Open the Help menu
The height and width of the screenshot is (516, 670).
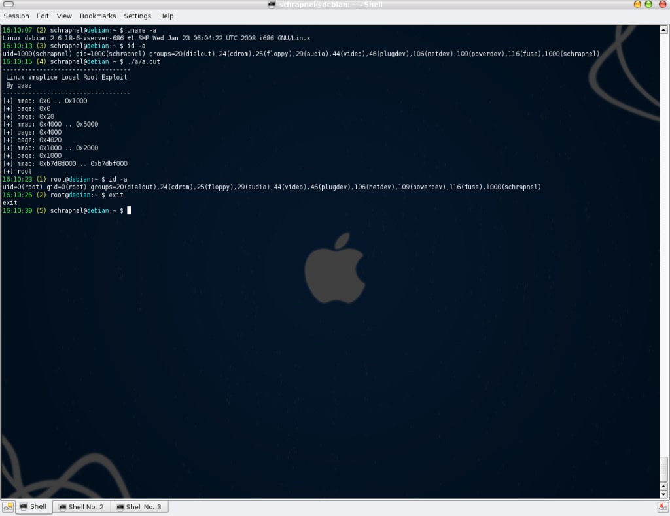point(166,16)
